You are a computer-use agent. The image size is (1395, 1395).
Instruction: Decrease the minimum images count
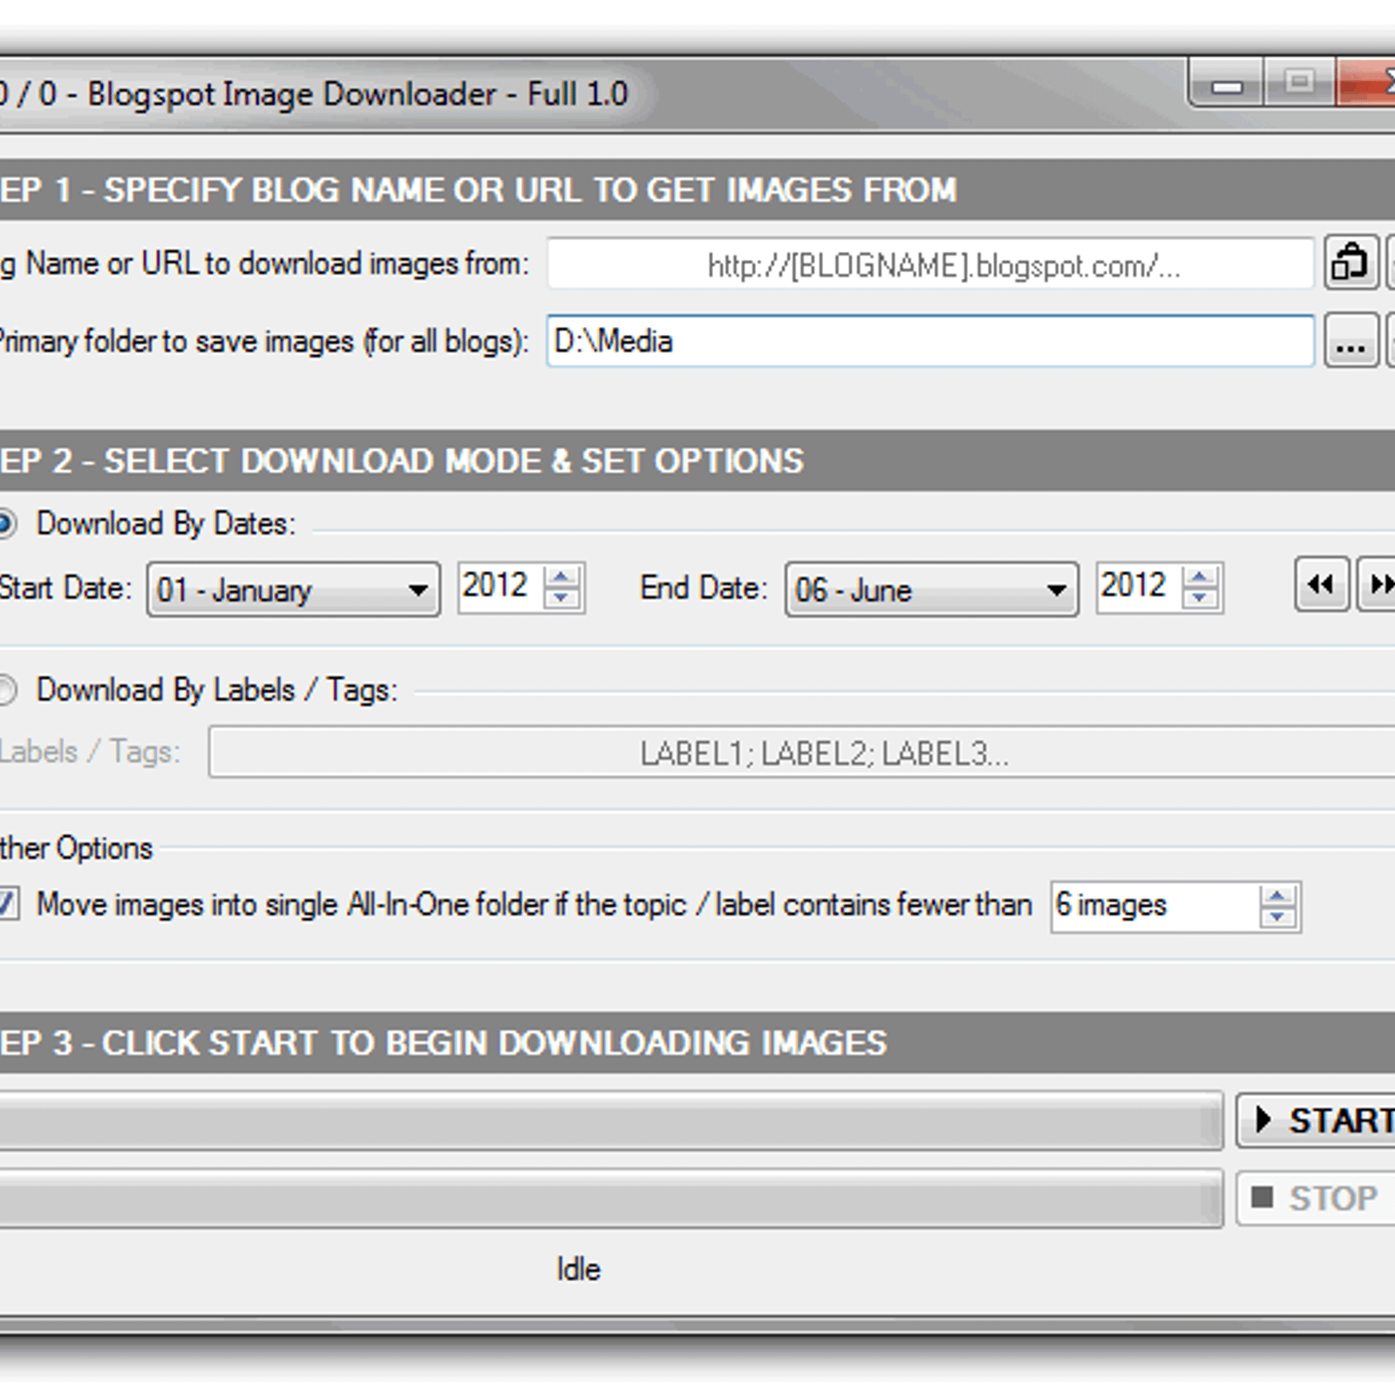tap(1277, 917)
